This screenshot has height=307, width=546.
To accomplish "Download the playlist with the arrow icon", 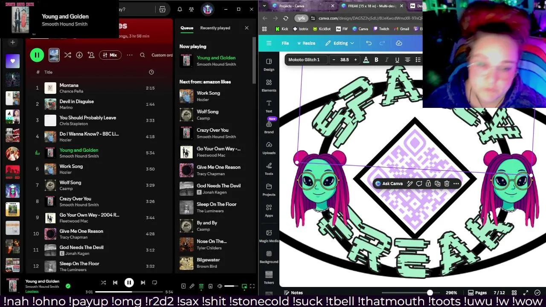I will [x=79, y=55].
